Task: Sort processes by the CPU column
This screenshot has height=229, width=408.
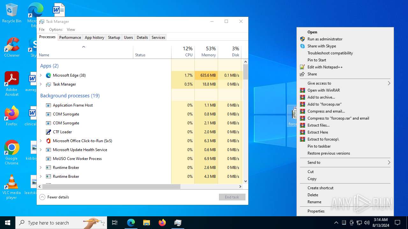Action: [183, 52]
